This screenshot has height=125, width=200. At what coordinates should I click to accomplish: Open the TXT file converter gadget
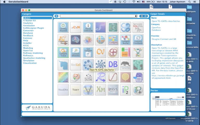point(138,77)
